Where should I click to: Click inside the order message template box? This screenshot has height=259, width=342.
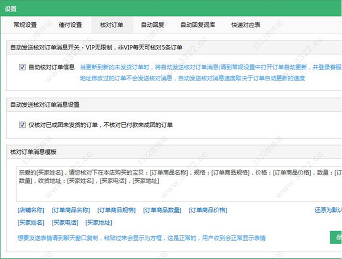[178, 184]
